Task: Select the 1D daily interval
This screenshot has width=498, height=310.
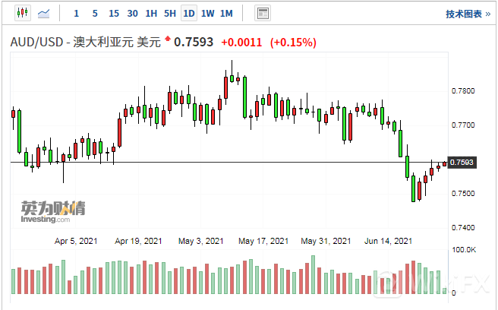Action: [x=189, y=14]
